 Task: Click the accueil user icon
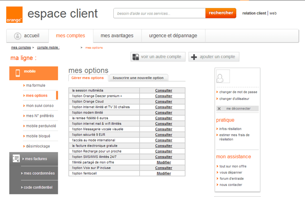click(x=18, y=36)
